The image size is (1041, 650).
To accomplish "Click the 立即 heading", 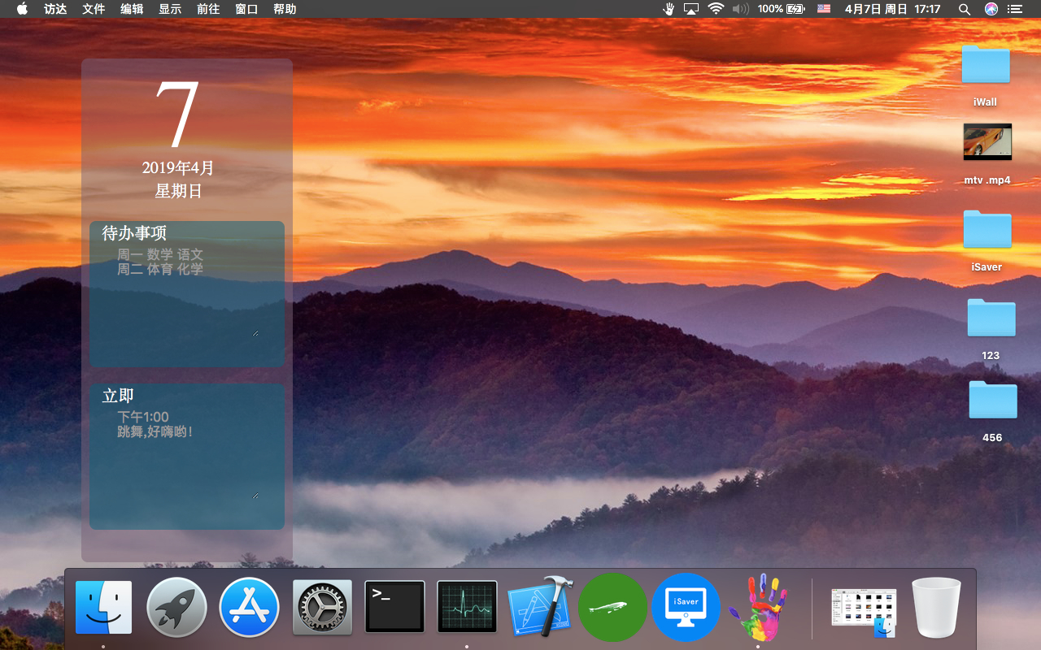I will [118, 396].
